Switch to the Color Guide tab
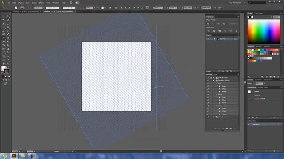The height and width of the screenshot is (159, 284). point(258,13)
